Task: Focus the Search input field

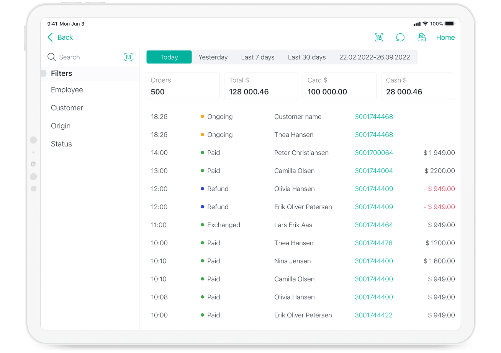Action: pos(90,57)
